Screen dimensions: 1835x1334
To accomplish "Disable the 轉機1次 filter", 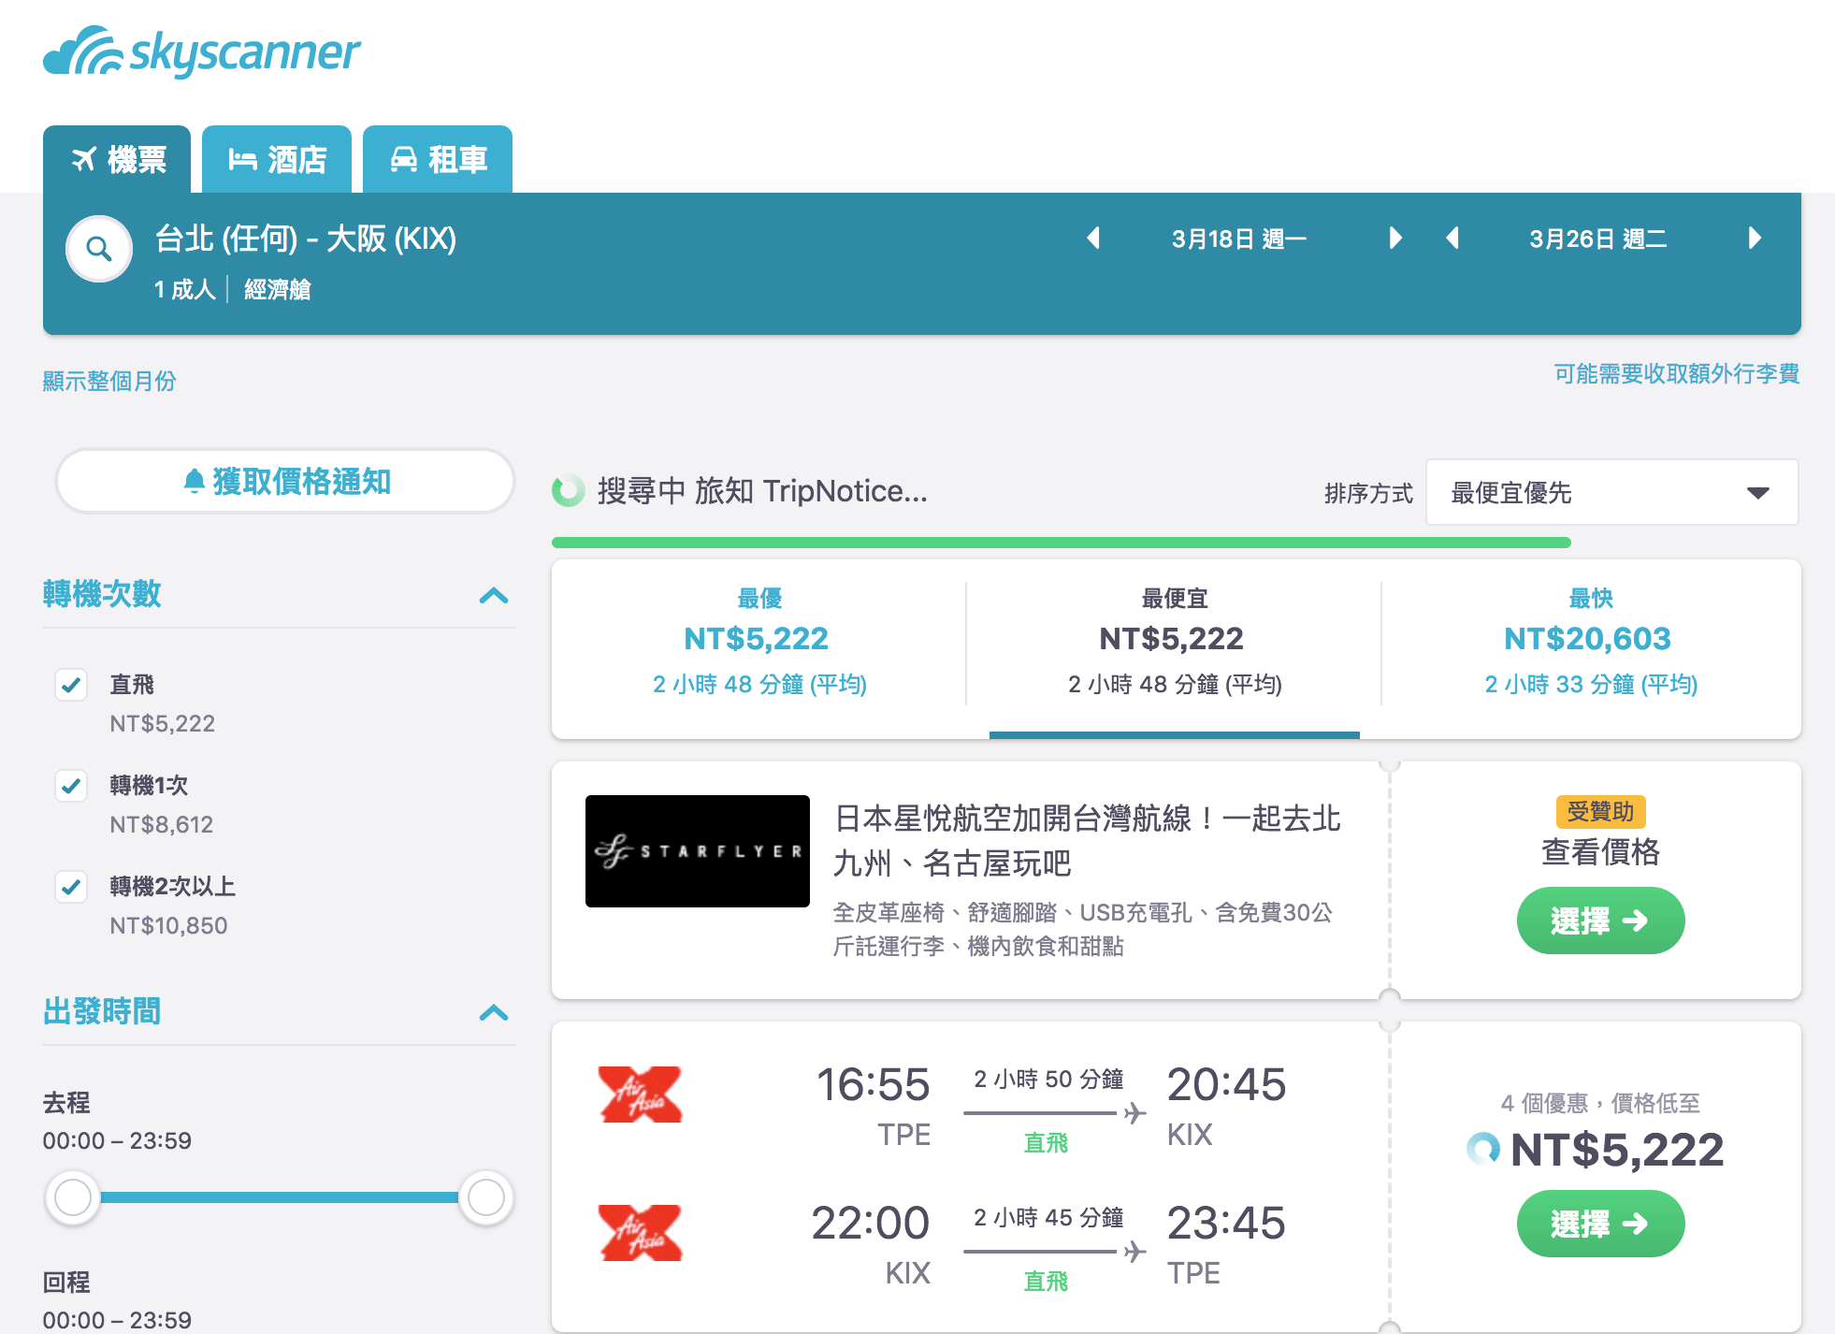I will point(72,786).
